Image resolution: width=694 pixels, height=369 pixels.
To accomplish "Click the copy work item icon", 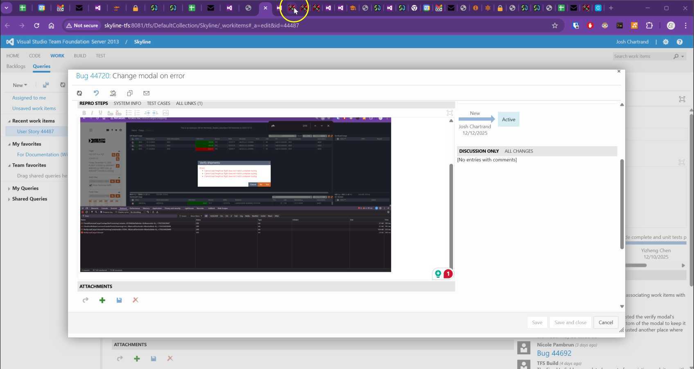I will click(x=130, y=93).
